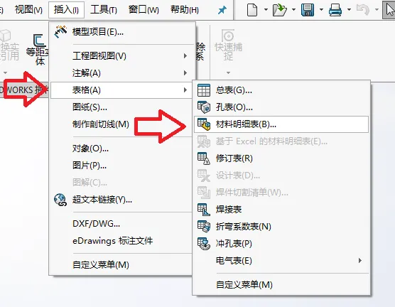Click 超文本链接(Y) hyperlink entry
395x307 pixels.
click(x=123, y=200)
